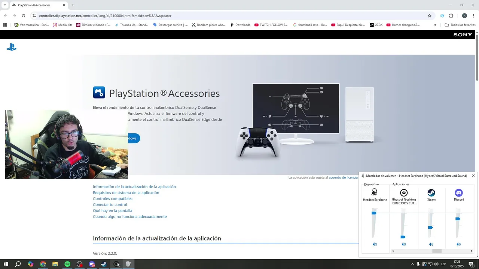Bookmark this page with the star icon
This screenshot has height=269, width=479.
pyautogui.click(x=430, y=16)
